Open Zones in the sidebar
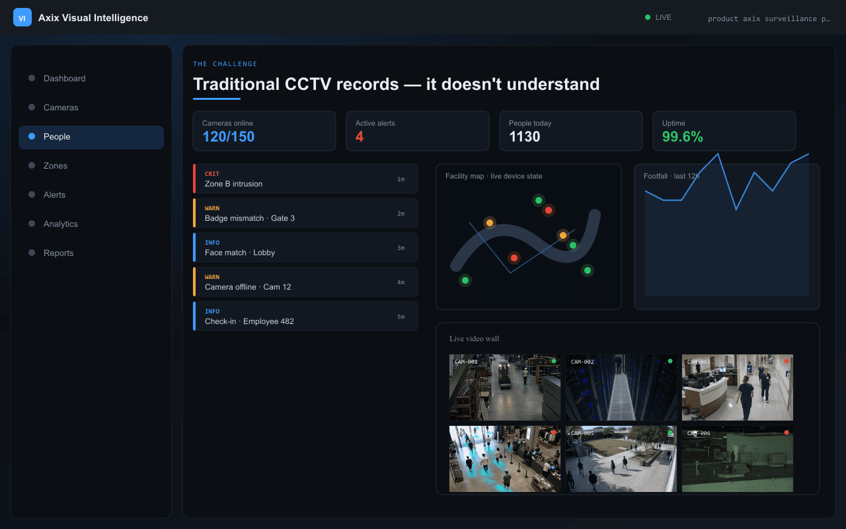846x529 pixels. [91, 165]
